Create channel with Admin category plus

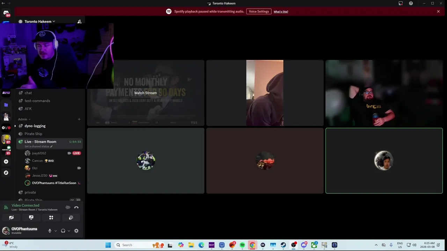pyautogui.click(x=79, y=119)
